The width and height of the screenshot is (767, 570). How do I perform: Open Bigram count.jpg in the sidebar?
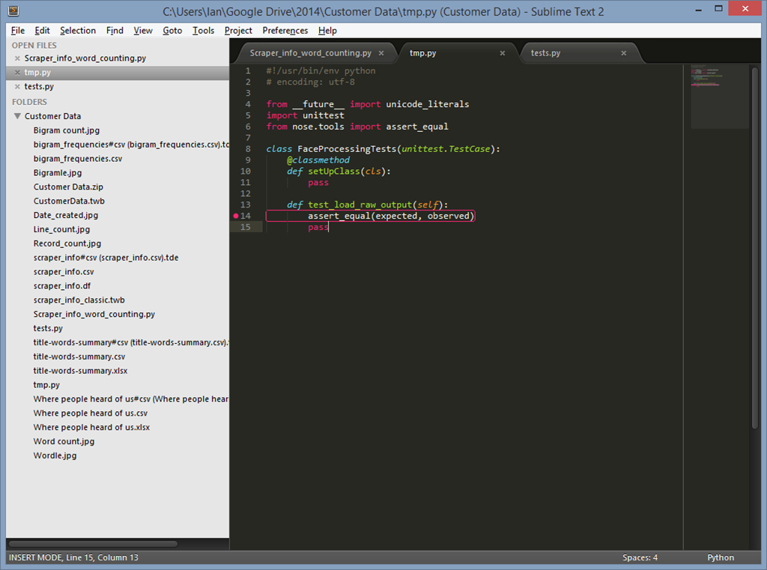coord(67,130)
